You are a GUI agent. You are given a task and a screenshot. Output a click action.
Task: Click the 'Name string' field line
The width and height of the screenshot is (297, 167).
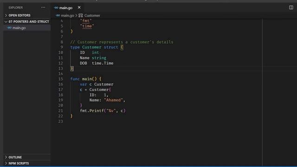click(93, 58)
